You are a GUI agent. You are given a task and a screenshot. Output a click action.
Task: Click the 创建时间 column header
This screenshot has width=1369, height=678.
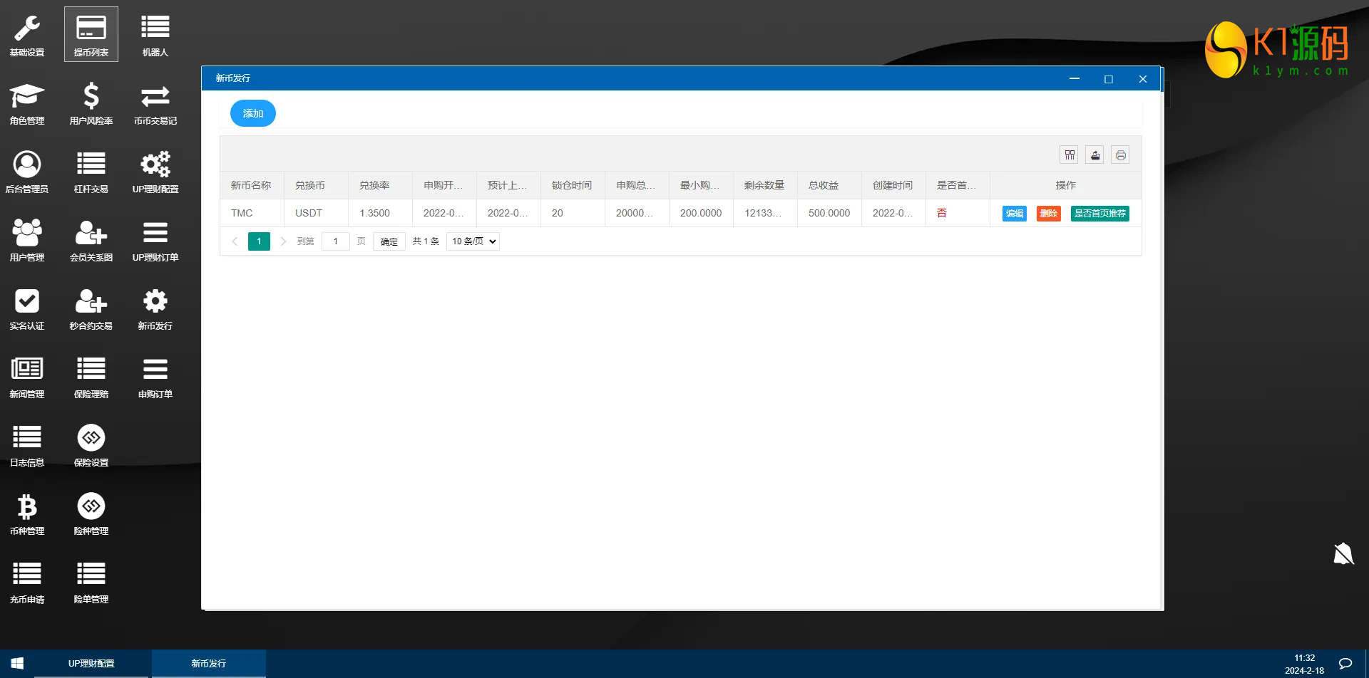pyautogui.click(x=893, y=185)
